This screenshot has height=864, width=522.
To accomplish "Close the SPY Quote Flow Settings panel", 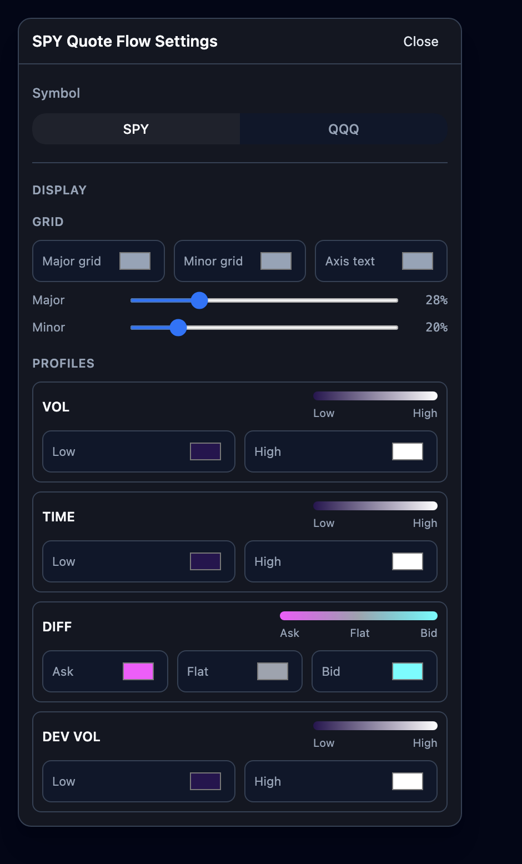I will click(x=420, y=42).
